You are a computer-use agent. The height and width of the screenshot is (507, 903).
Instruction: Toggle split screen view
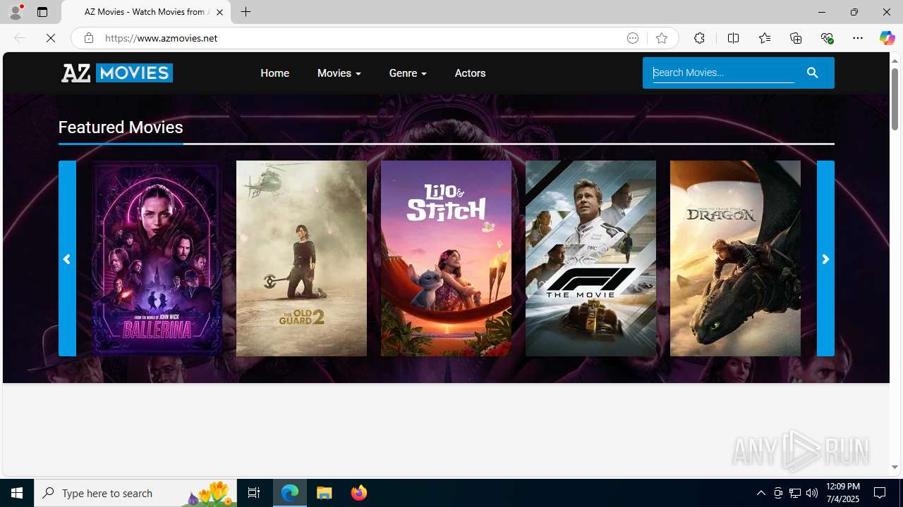733,38
